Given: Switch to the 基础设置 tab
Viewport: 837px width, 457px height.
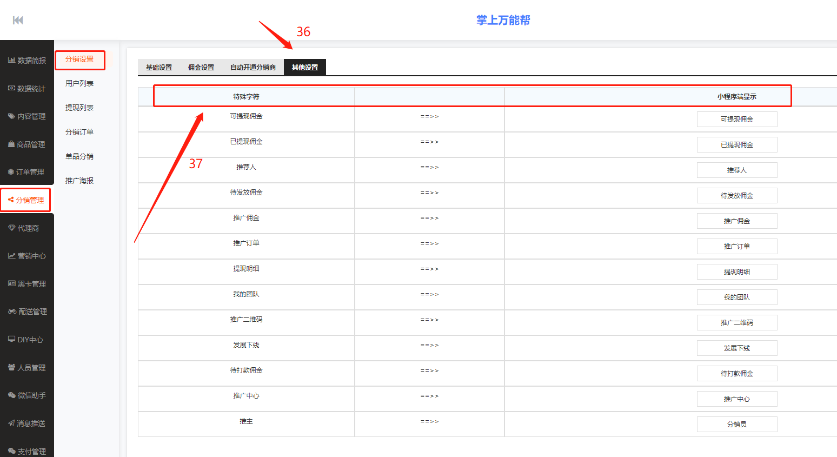Looking at the screenshot, I should [159, 68].
